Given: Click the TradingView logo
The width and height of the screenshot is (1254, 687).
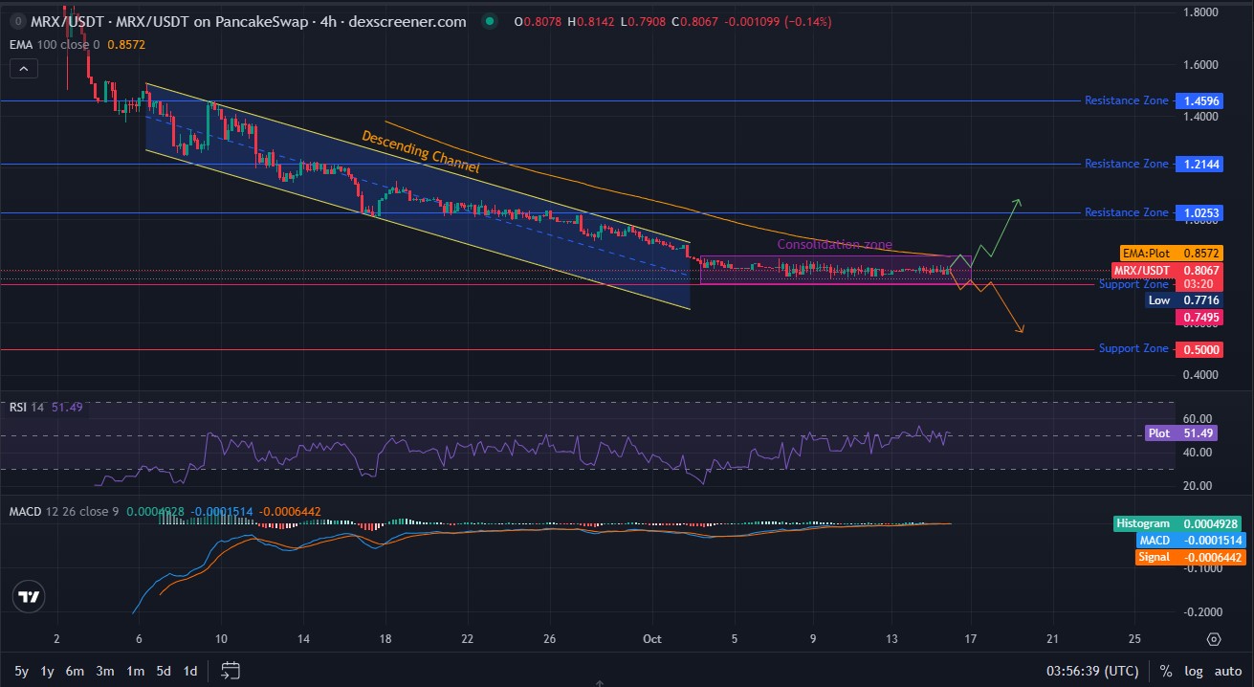Looking at the screenshot, I should pyautogui.click(x=30, y=596).
